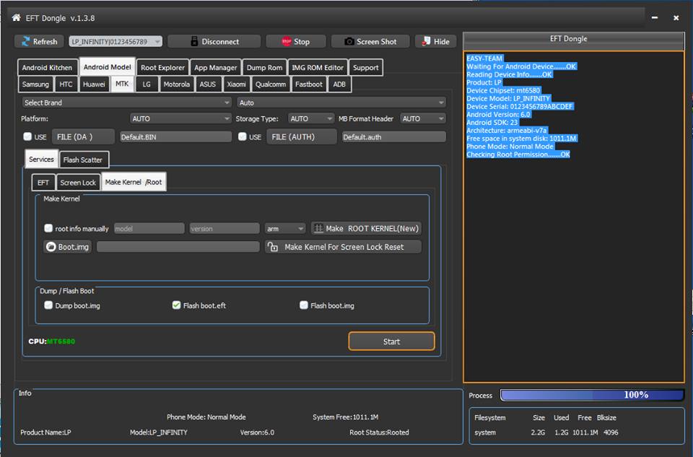Click log line 'Device Chipset: mt6580'

coord(503,90)
